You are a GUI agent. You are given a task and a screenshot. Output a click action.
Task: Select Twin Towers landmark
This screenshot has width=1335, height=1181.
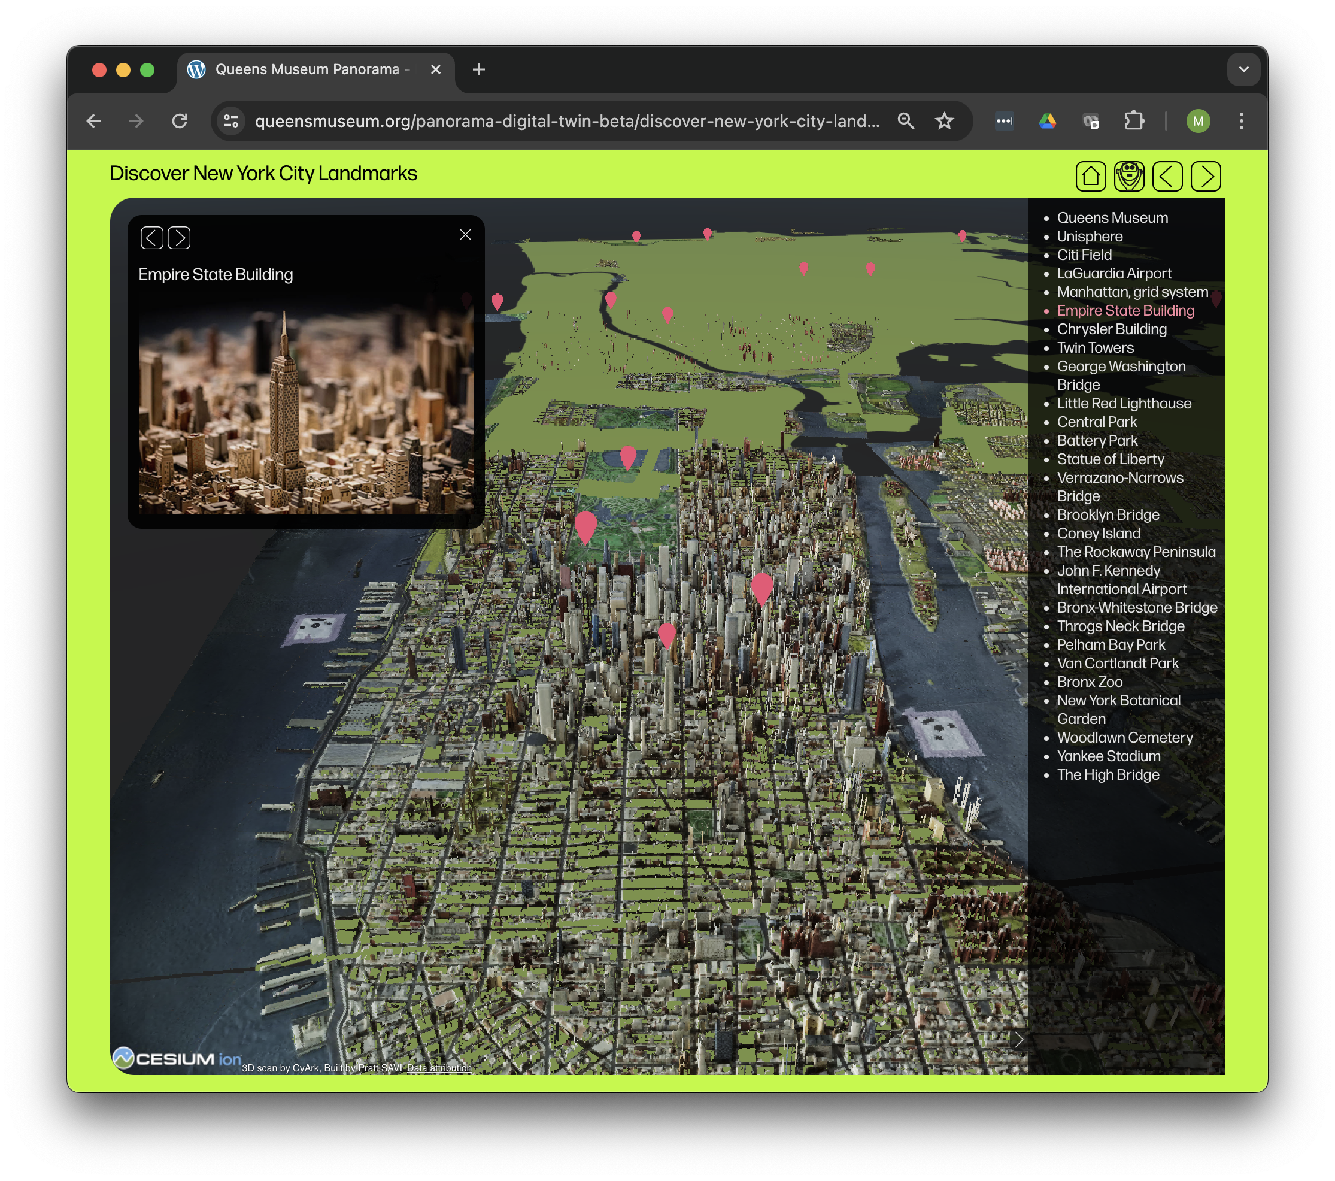[1096, 347]
